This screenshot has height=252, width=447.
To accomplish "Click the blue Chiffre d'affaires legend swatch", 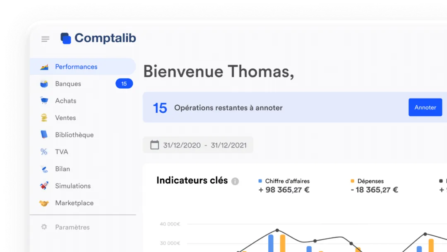I will [260, 181].
